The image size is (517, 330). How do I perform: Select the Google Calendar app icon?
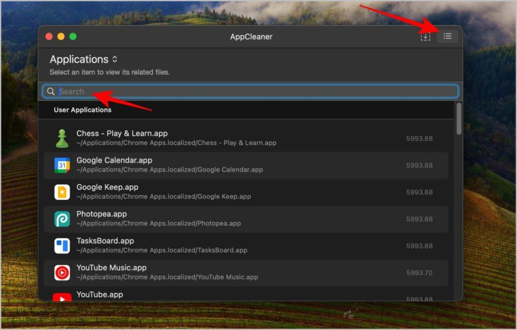(x=62, y=165)
